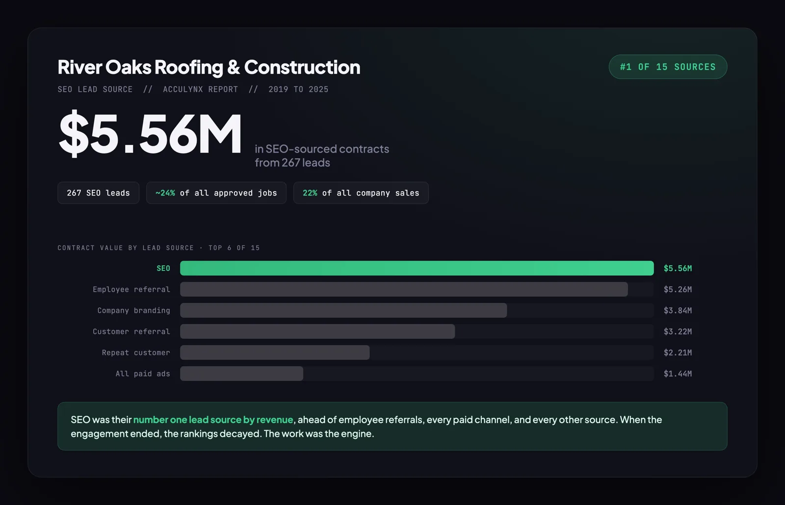Image resolution: width=785 pixels, height=505 pixels.
Task: Click the Employee referral bar
Action: pos(404,289)
